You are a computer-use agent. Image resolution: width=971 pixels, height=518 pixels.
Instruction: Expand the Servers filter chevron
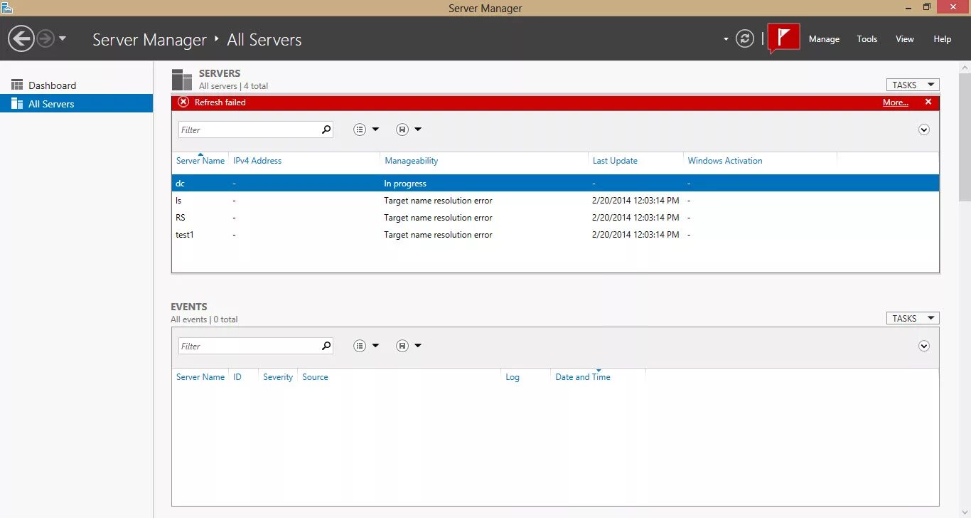(924, 129)
